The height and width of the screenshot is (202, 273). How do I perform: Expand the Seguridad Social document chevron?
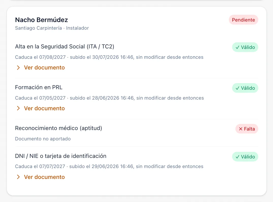click(18, 68)
